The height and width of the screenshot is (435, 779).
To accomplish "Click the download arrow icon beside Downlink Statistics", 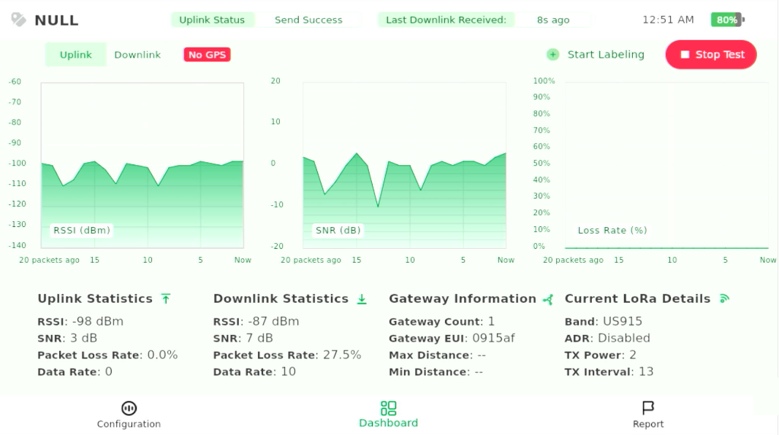I will tap(362, 299).
